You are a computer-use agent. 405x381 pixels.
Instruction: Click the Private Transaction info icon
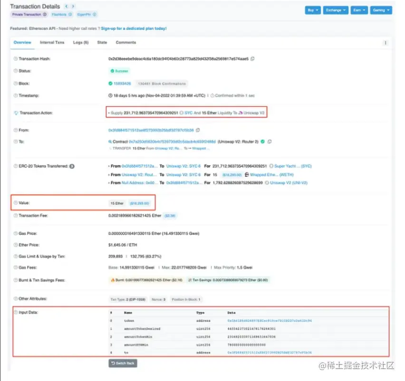pyautogui.click(x=45, y=14)
